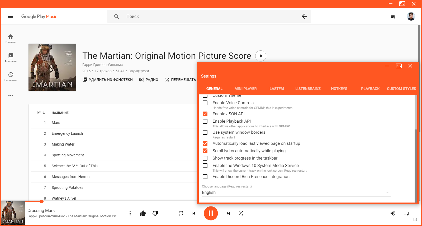Expand more sidebar options (three dots)

coord(11,95)
